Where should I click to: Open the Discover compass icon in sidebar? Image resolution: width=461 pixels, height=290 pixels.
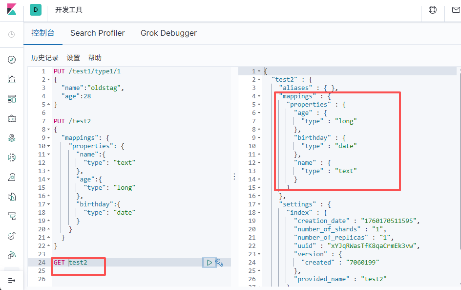(12, 60)
